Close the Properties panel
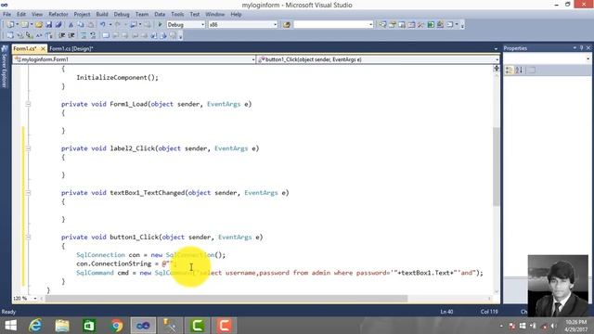 click(x=588, y=48)
